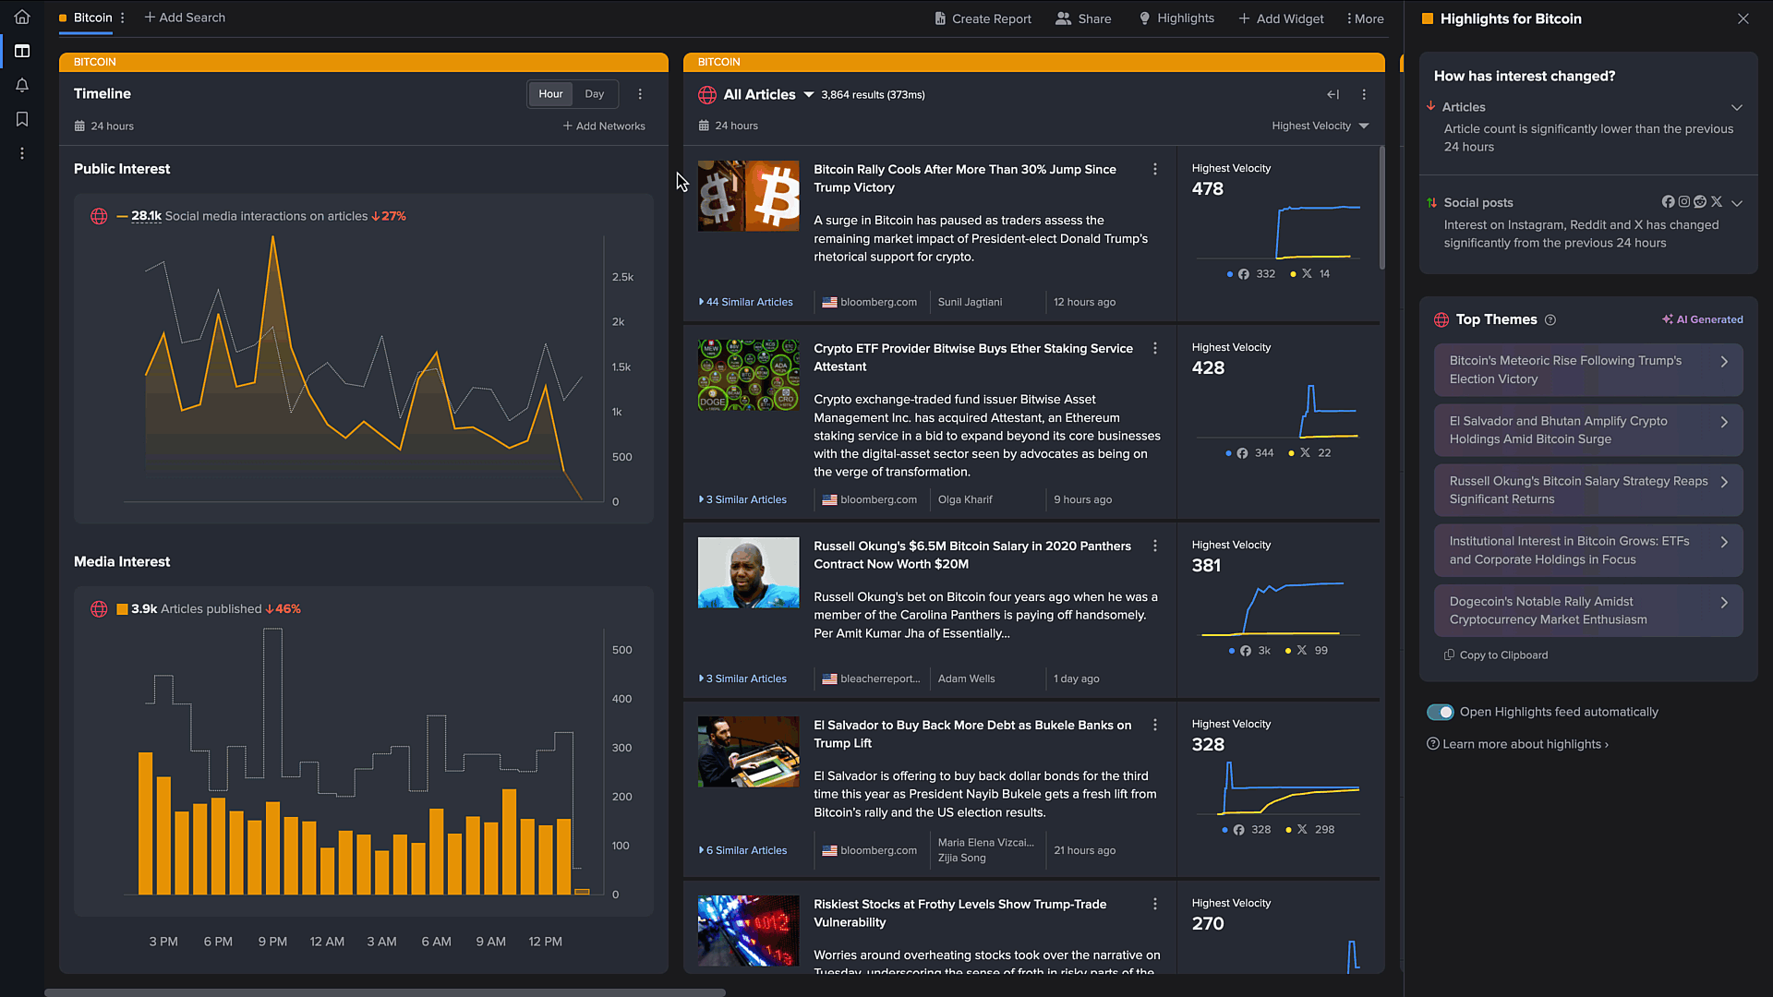Open options menu for Bitcoin Rally article
1773x997 pixels.
click(1154, 170)
